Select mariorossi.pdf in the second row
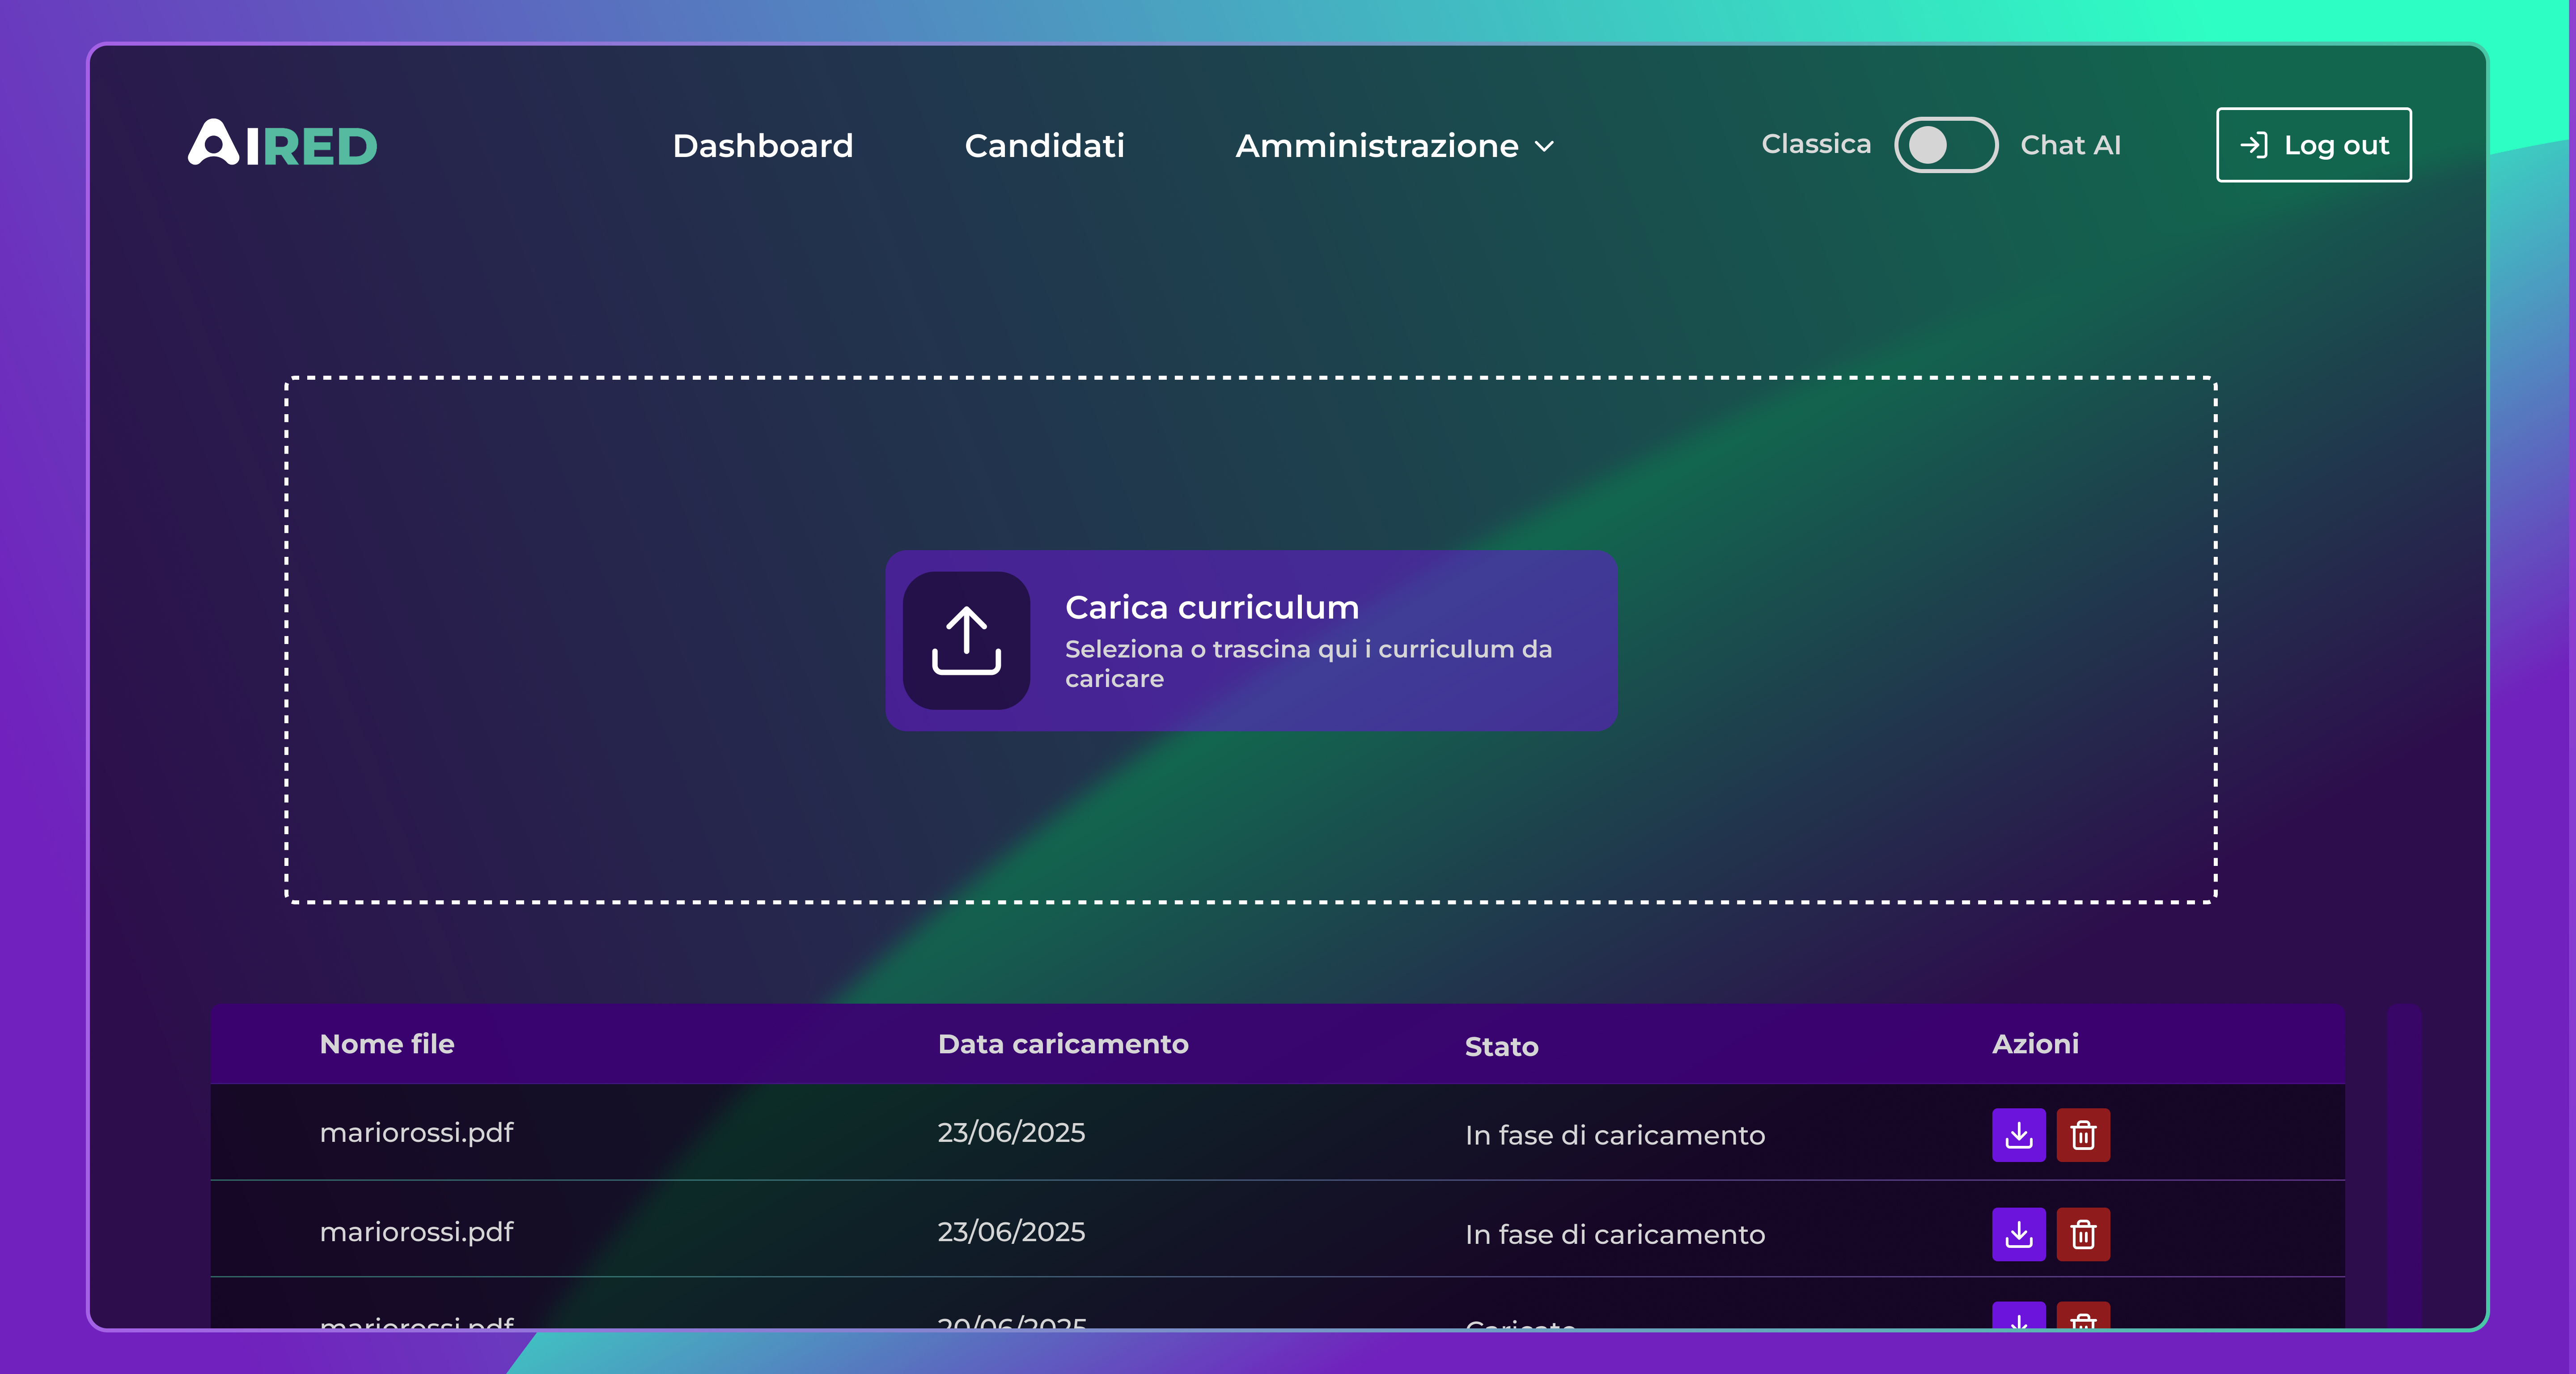The height and width of the screenshot is (1374, 2576). click(416, 1232)
